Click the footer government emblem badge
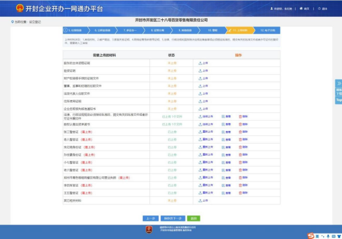This screenshot has width=342, height=239. tap(149, 229)
